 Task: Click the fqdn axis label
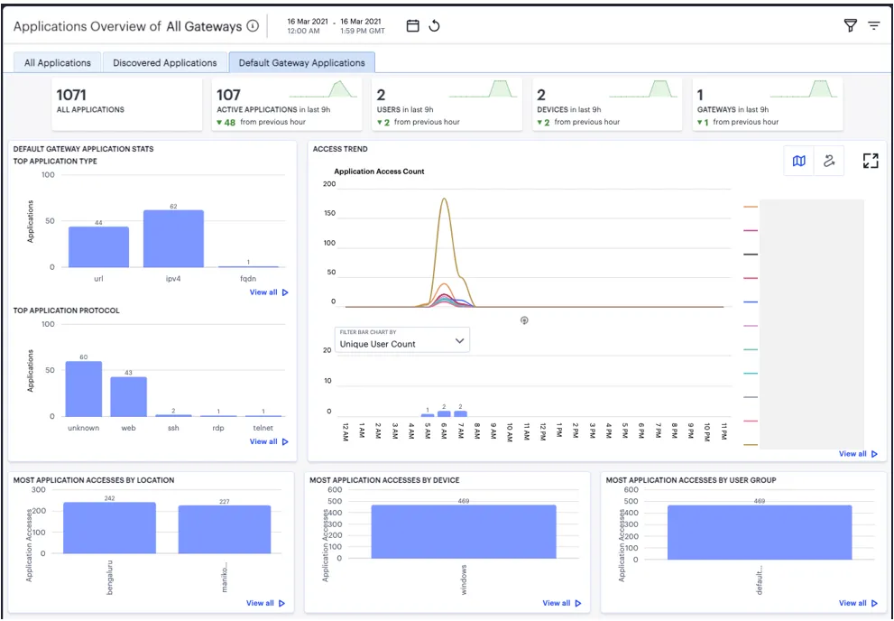(248, 279)
